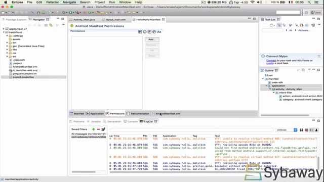Click the create link in Mylyn panel
The image size is (324, 182).
270,63
